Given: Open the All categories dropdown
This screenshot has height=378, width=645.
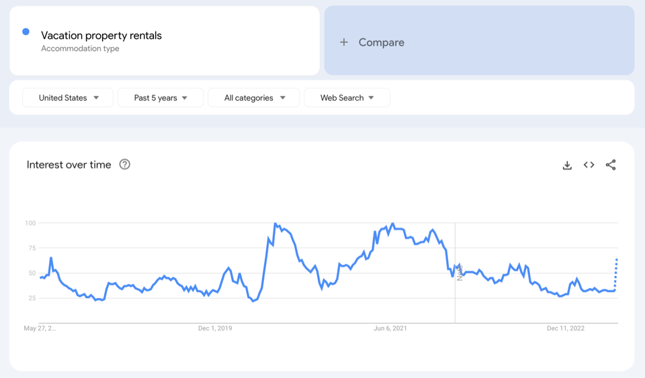Looking at the screenshot, I should [x=254, y=98].
